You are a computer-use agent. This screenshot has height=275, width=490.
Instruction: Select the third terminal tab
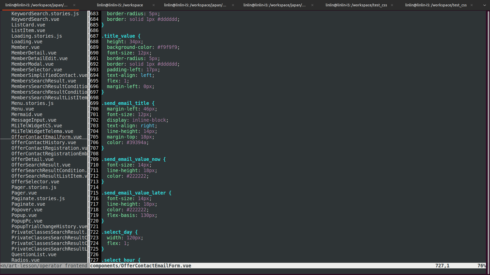click(x=195, y=5)
